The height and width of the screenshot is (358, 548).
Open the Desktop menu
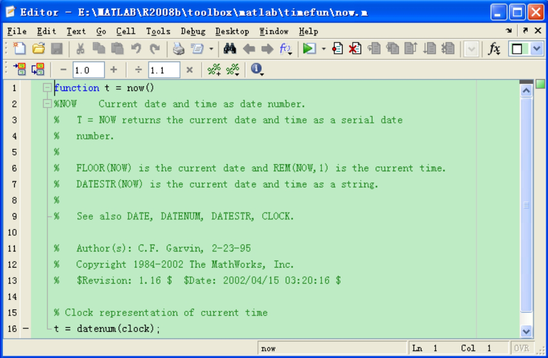232,31
